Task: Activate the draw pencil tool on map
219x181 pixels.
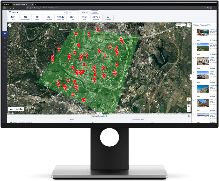Action: 10,25
